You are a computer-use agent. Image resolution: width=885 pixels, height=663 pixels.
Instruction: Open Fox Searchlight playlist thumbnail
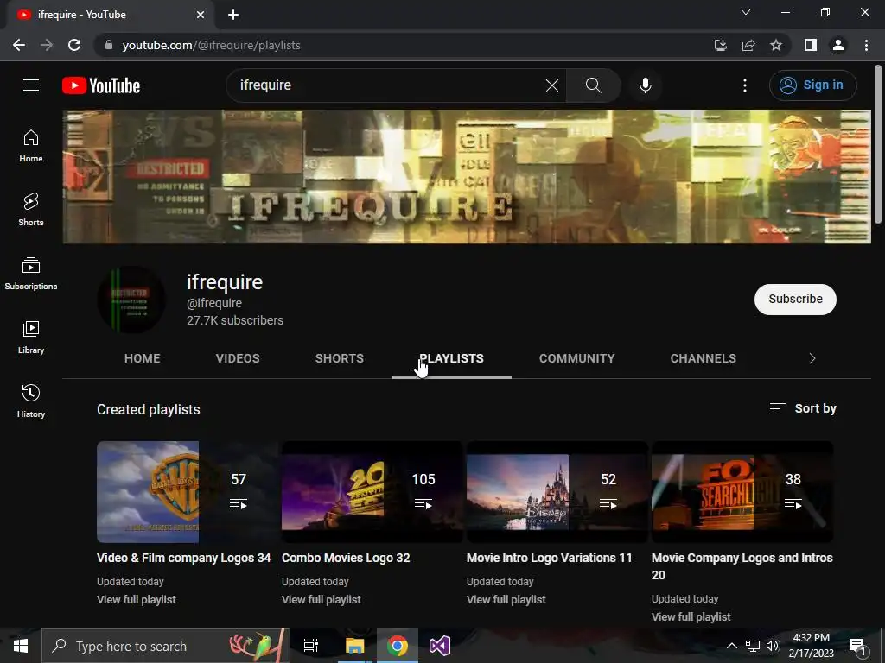pos(742,491)
